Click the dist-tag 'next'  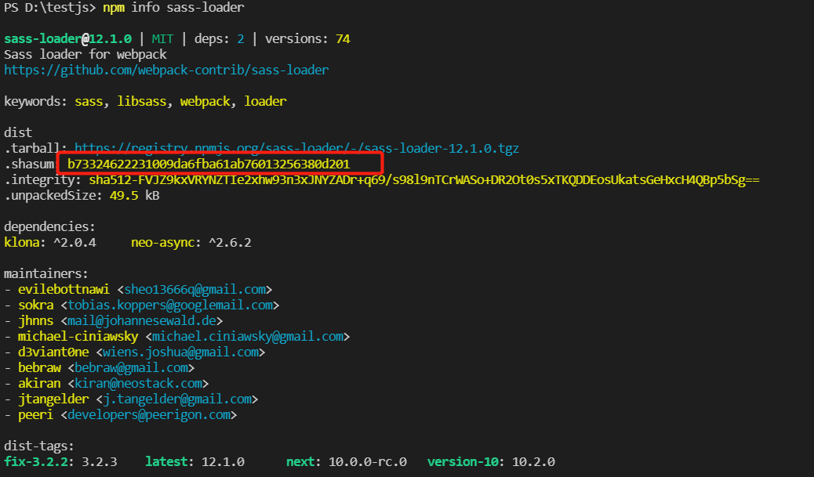pos(300,461)
